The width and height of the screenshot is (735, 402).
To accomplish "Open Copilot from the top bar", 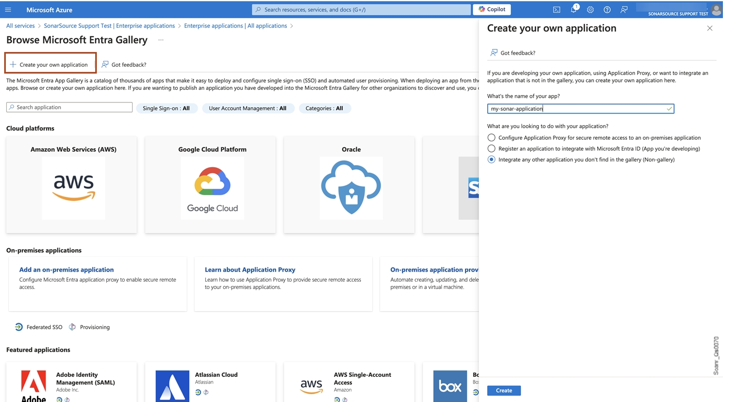I will [491, 9].
